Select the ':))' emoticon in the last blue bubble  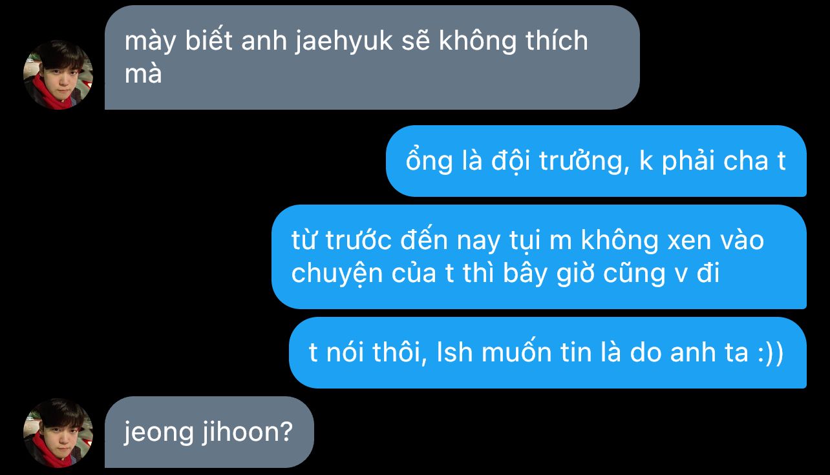tap(769, 354)
